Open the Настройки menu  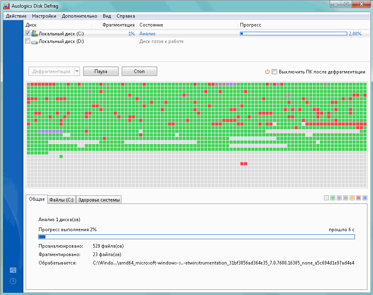[44, 16]
